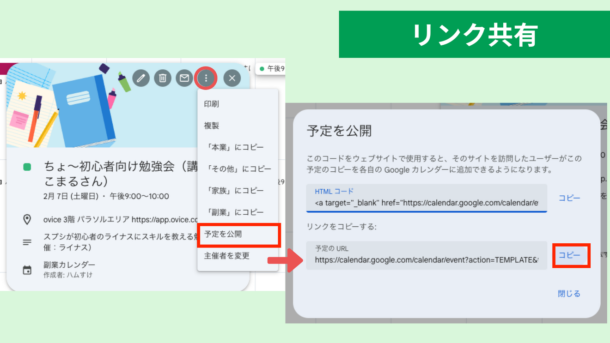Click the スプシが初心者 description text
Image resolution: width=610 pixels, height=343 pixels.
click(121, 241)
